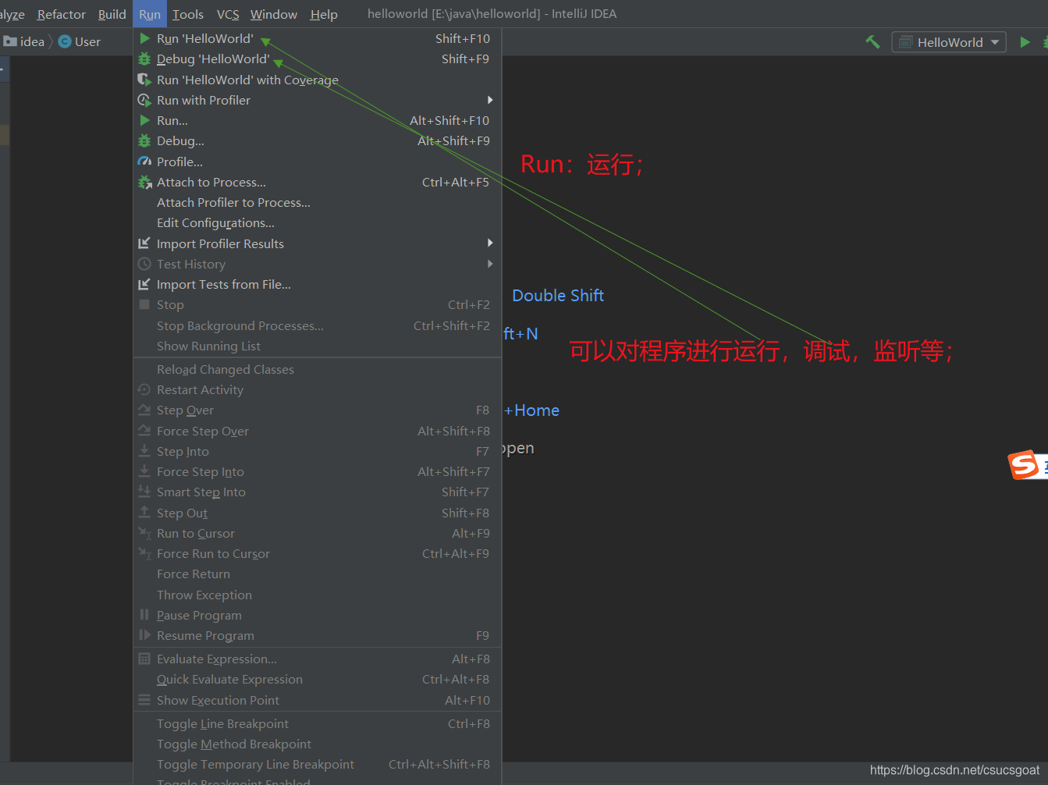Click the User class breadcrumb

click(x=80, y=41)
